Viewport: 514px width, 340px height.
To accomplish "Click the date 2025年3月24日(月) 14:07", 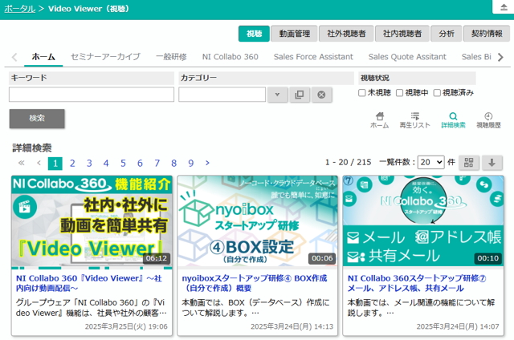I will pos(458,326).
